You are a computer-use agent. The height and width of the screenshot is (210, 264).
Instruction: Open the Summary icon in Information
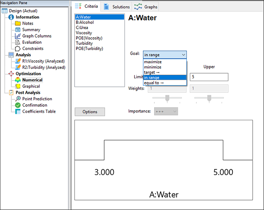click(x=18, y=30)
